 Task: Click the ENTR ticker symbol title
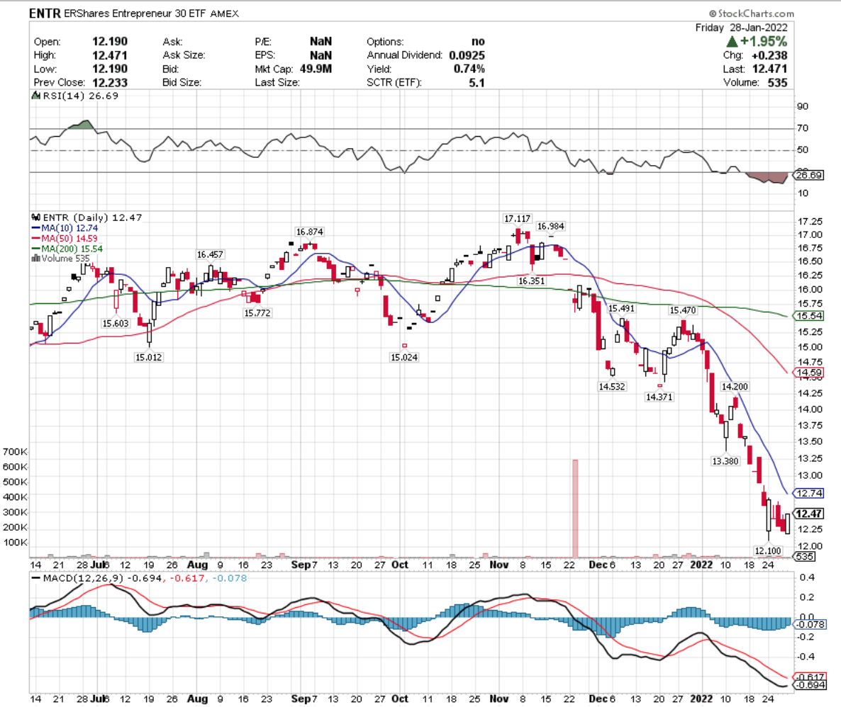click(x=45, y=13)
